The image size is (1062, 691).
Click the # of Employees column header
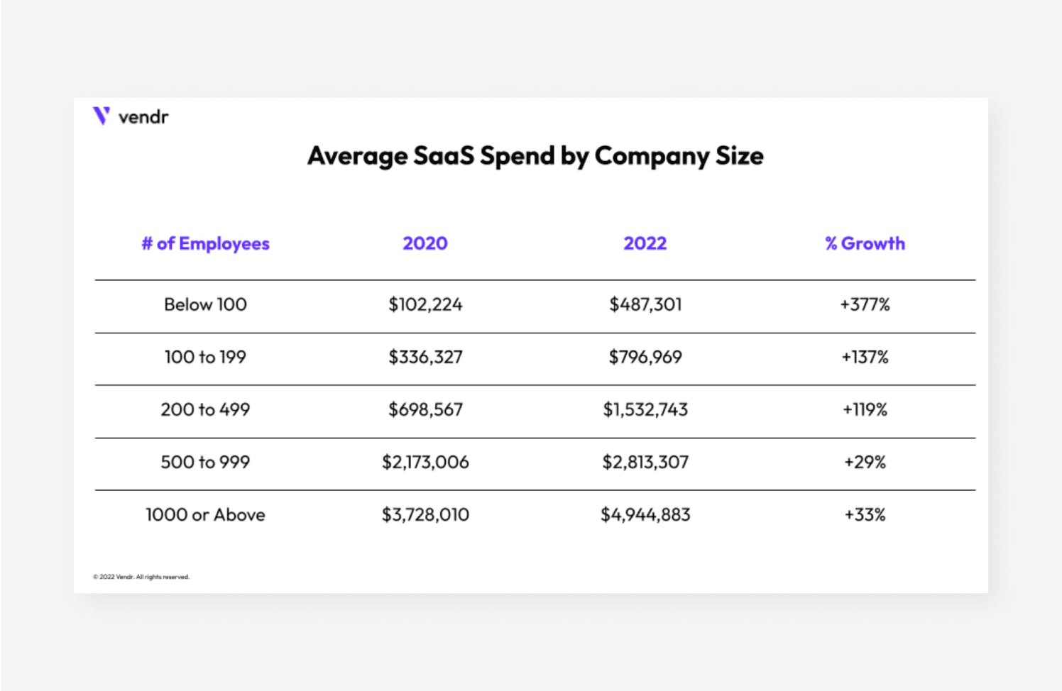[205, 243]
